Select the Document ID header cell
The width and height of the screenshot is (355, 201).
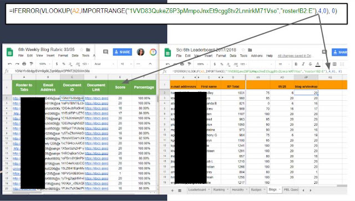point(72,87)
